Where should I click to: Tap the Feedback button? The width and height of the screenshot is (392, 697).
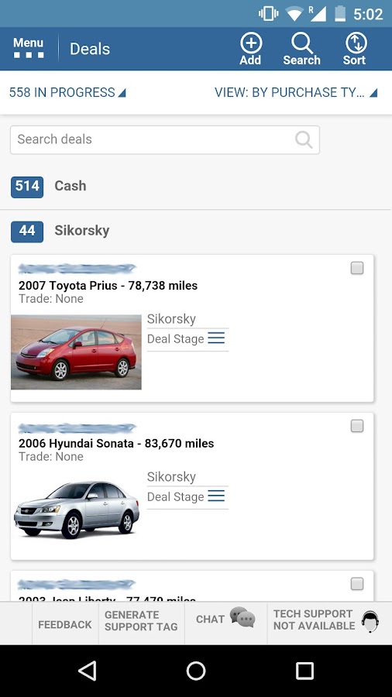[65, 624]
